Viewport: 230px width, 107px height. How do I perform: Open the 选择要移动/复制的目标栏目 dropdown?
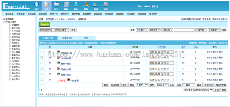(x=198, y=90)
